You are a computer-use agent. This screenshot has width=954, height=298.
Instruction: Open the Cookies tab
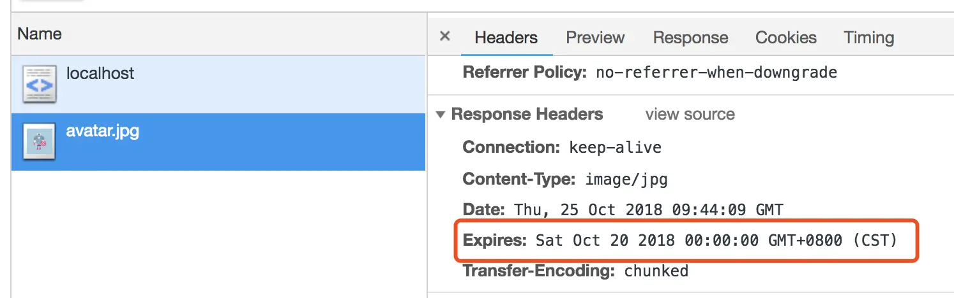pos(785,38)
